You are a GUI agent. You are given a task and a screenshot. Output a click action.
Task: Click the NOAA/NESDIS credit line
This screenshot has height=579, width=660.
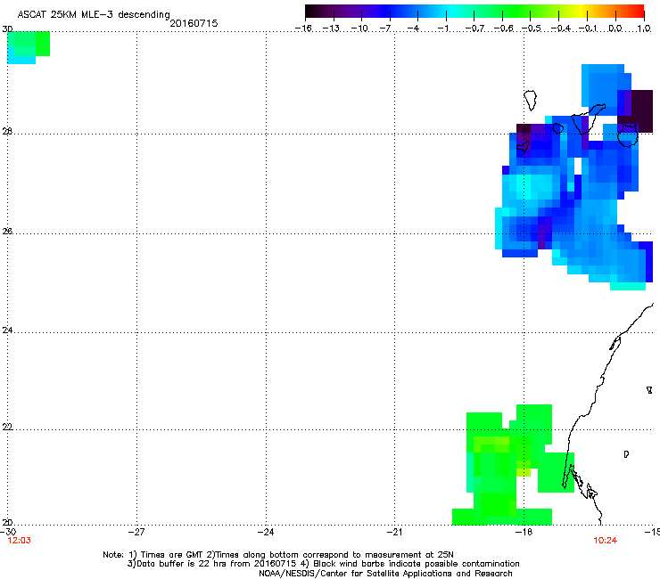385,573
